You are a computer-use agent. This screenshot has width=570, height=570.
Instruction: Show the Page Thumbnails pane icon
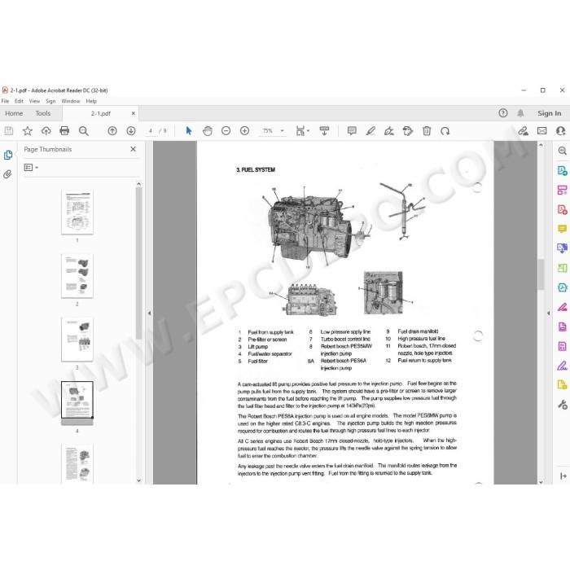[x=8, y=156]
